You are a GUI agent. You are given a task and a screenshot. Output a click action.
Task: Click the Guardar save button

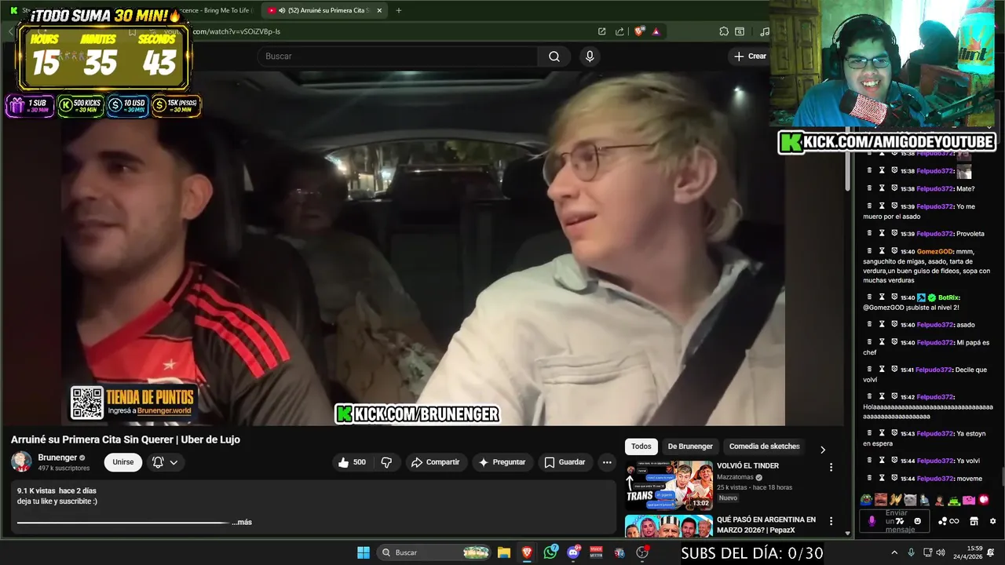pyautogui.click(x=565, y=462)
